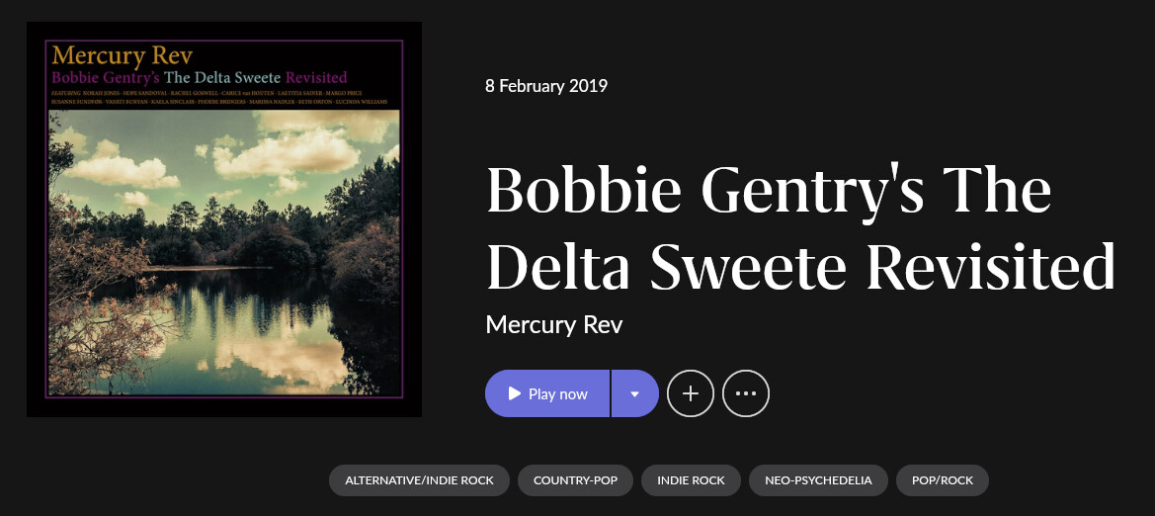The height and width of the screenshot is (516, 1155).
Task: Open the three-dot more options menu
Action: tap(746, 393)
